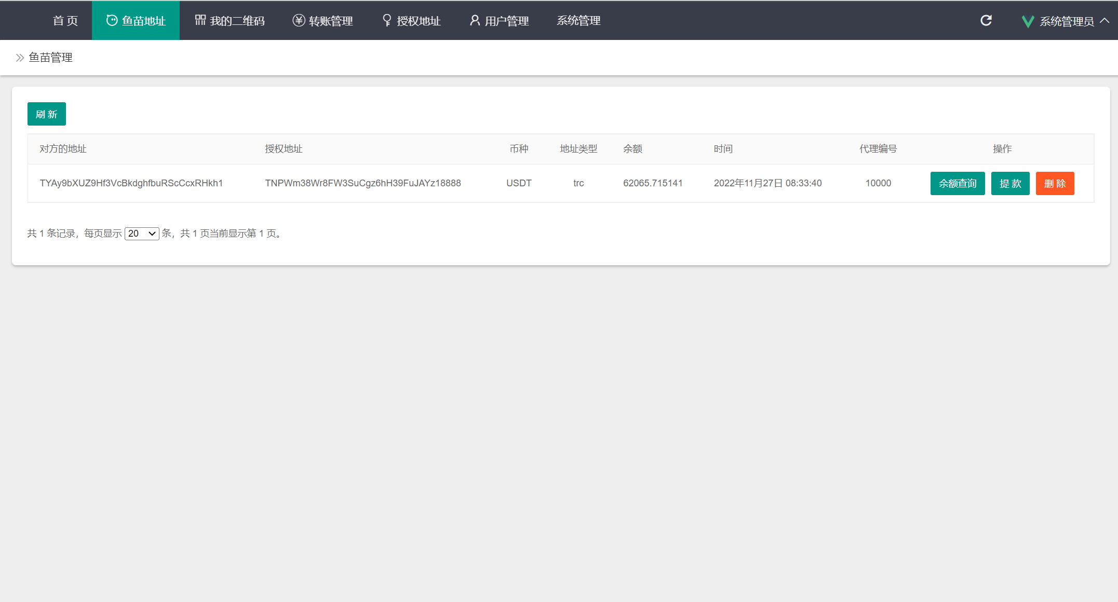
Task: Open the 授权地址 menu
Action: click(411, 21)
